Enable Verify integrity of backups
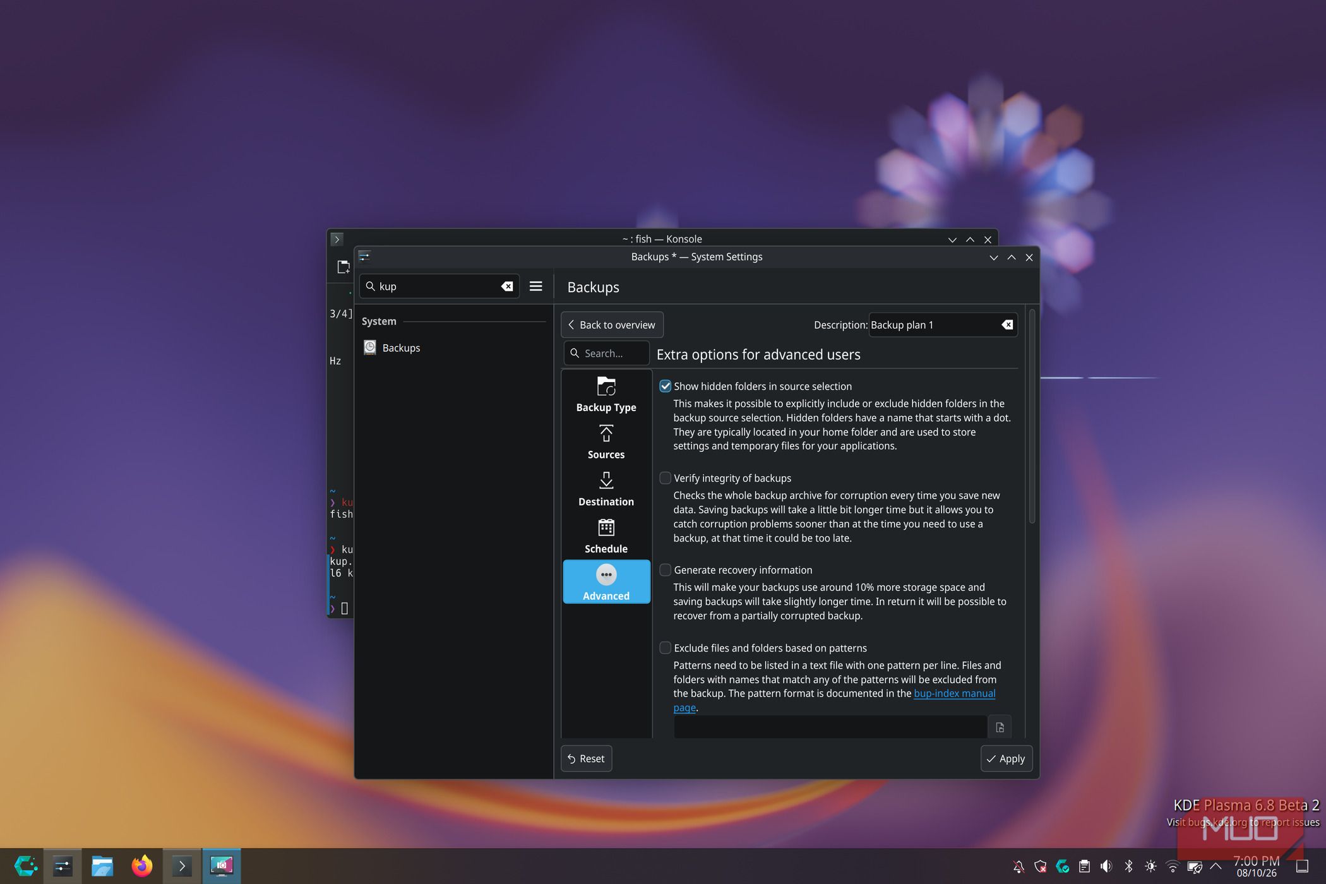The image size is (1326, 884). pos(665,478)
